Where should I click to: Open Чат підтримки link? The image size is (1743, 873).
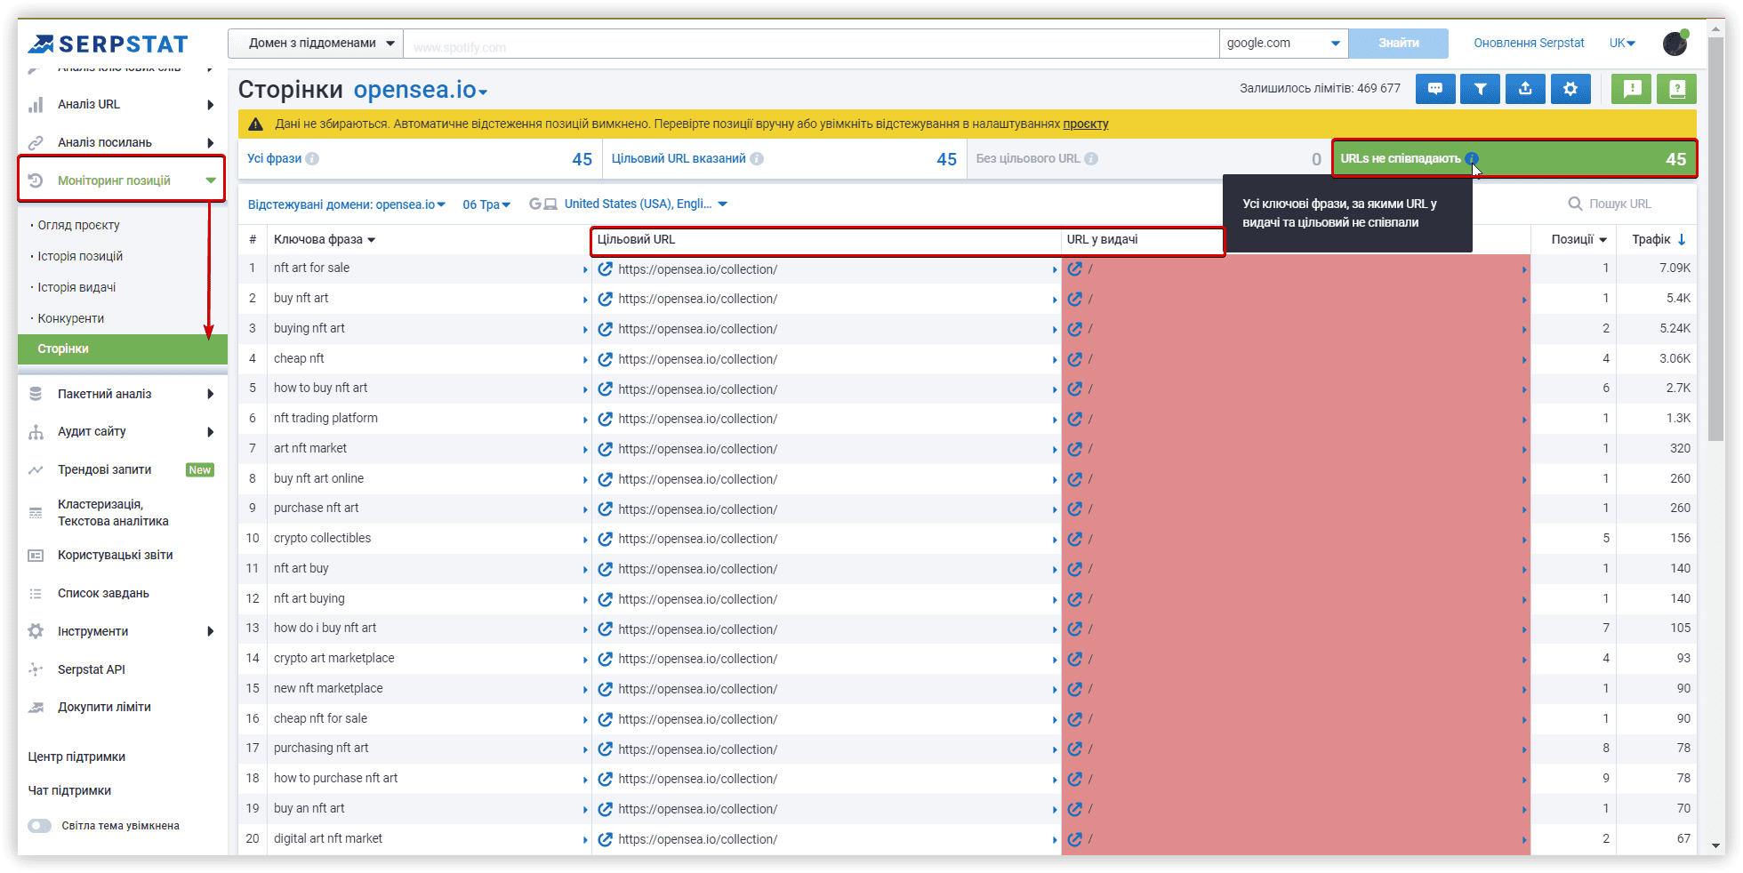coord(69,790)
